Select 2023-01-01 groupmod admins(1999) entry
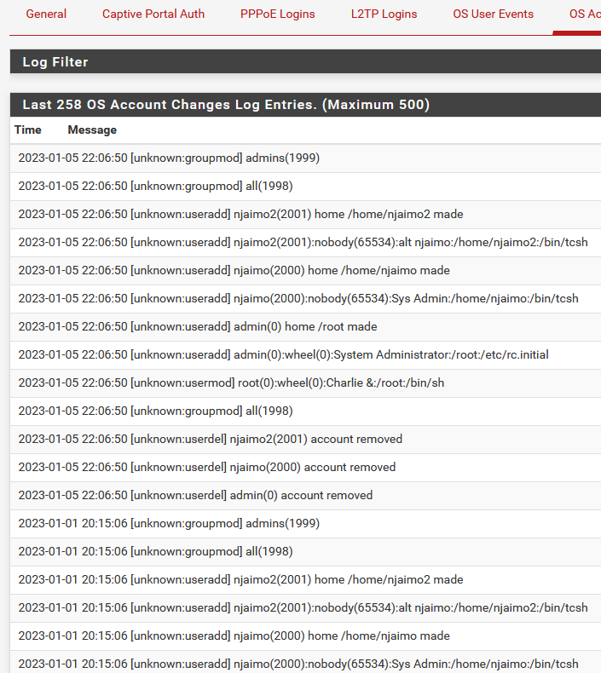The height and width of the screenshot is (673, 601). (305, 523)
